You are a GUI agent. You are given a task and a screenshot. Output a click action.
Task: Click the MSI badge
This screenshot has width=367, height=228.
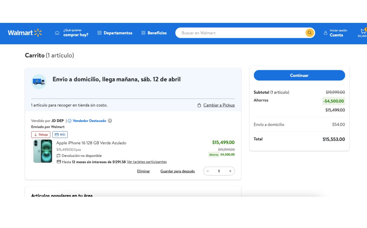click(60, 135)
